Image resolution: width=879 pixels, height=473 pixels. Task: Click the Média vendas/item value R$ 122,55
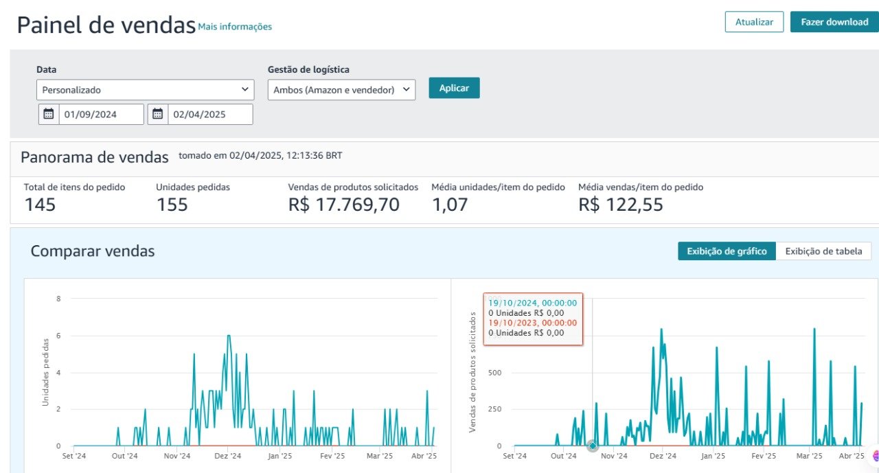point(620,205)
